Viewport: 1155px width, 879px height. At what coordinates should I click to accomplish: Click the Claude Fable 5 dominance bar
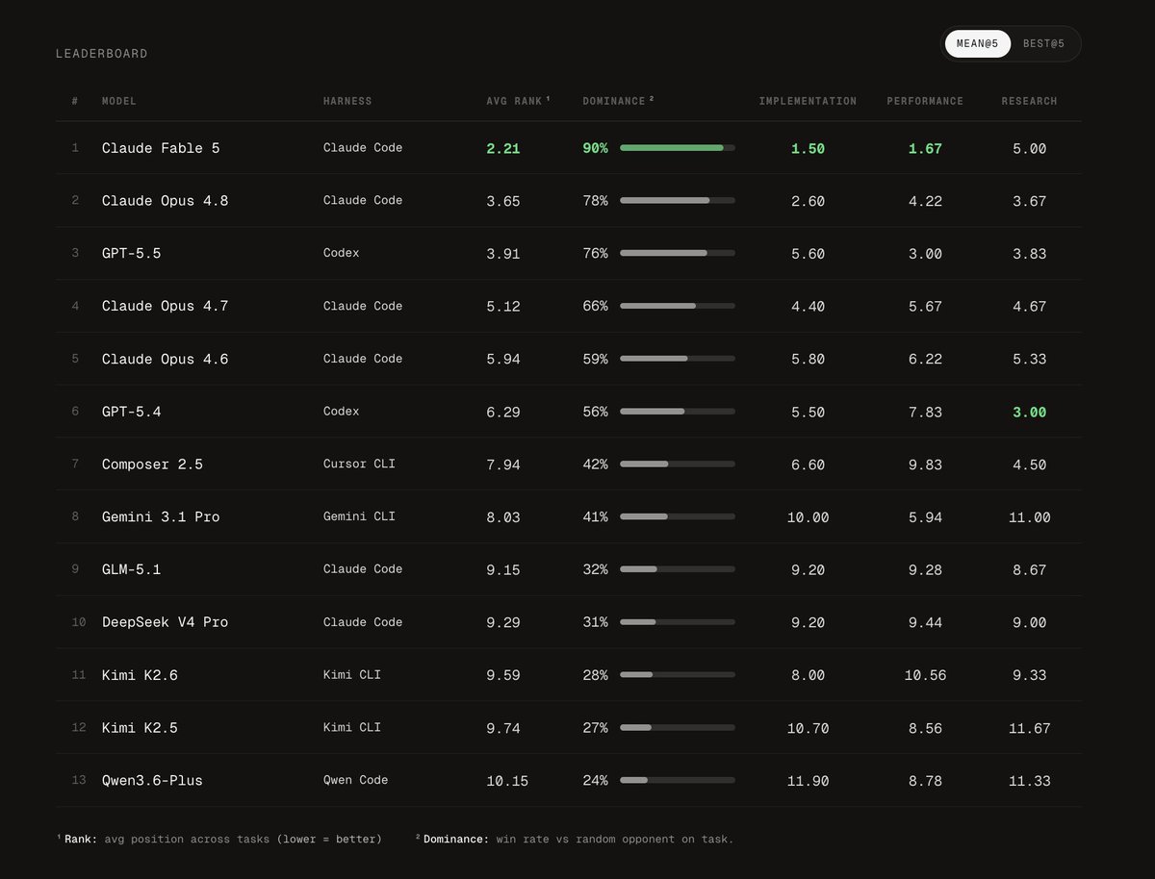pyautogui.click(x=678, y=148)
